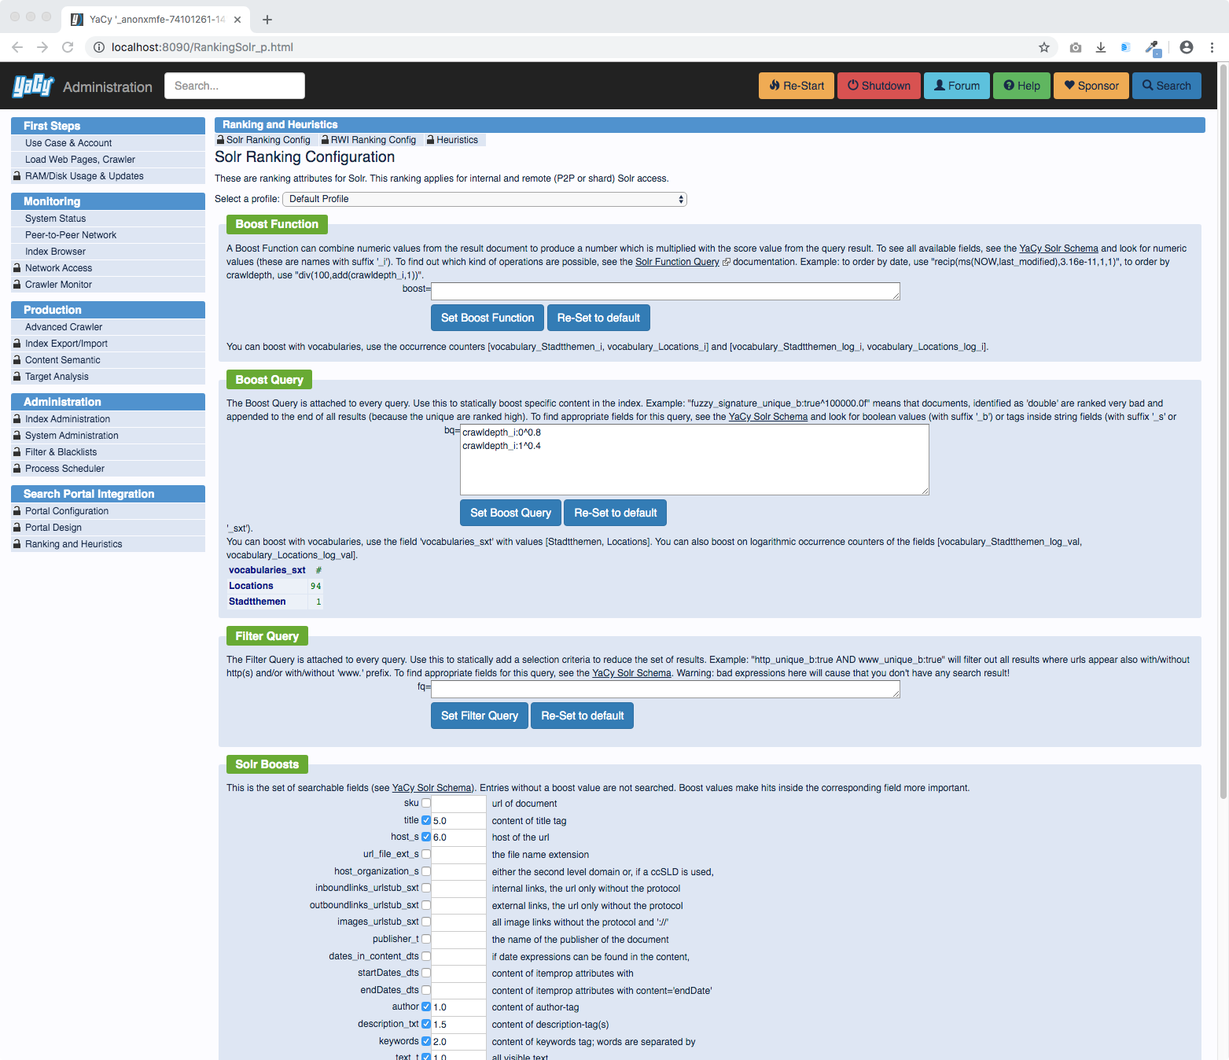Click the lock icon beside Portal Design

pyautogui.click(x=17, y=528)
